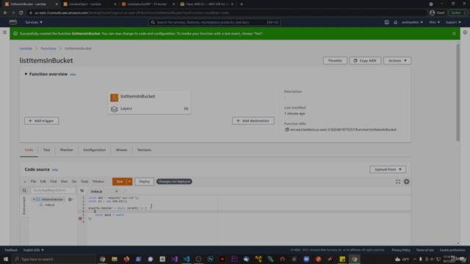
Task: Open the Test button dropdown arrow
Action: tap(129, 182)
